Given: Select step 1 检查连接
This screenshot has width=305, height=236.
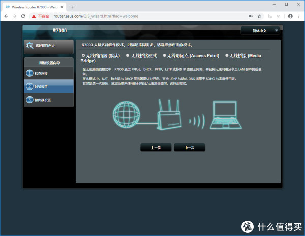Looking at the screenshot, I should click(49, 73).
